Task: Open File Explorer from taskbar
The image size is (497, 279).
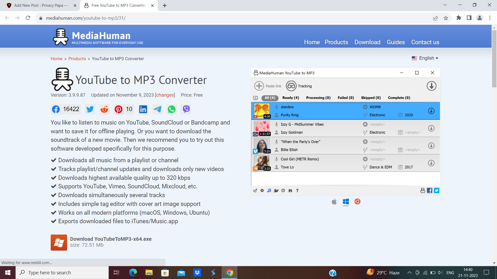Action: (149, 273)
